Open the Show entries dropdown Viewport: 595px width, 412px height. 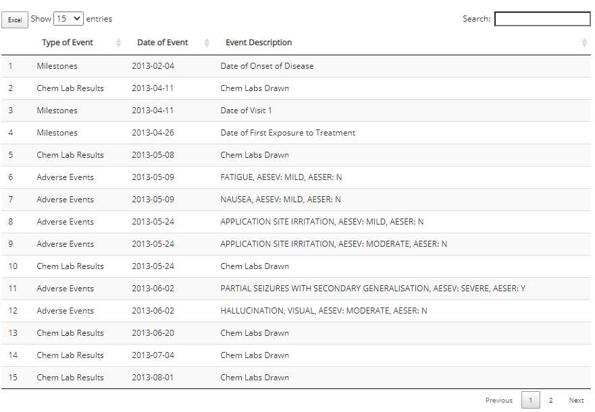coord(68,19)
